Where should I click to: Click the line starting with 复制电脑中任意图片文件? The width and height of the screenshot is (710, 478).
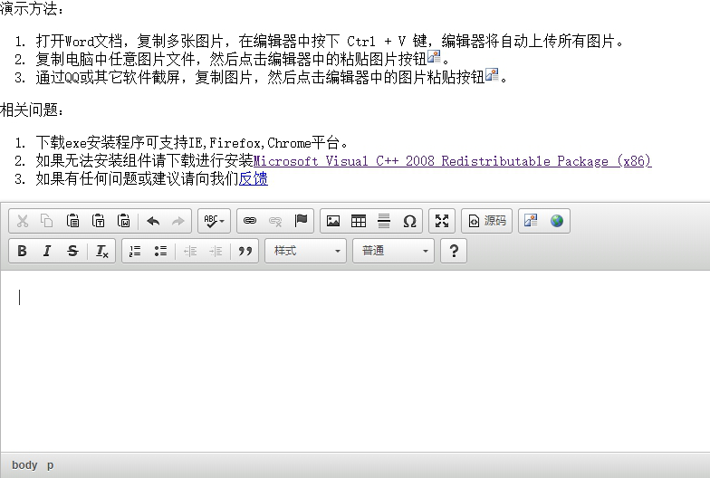pyautogui.click(x=243, y=60)
